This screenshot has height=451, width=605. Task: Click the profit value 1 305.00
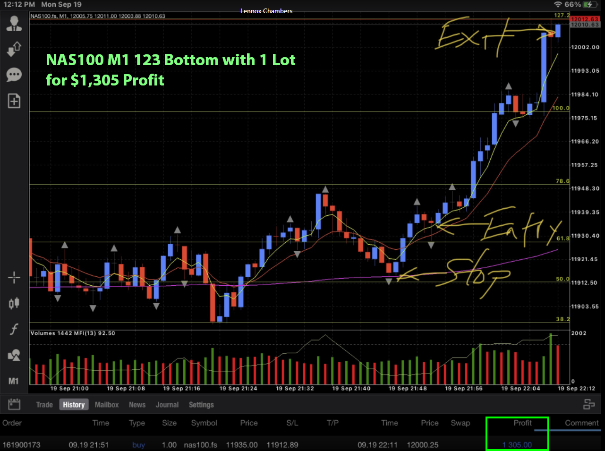click(x=517, y=445)
